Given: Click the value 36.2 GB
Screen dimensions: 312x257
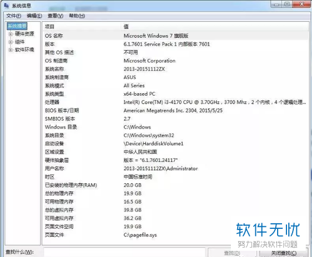Looking at the screenshot, I should [132, 218].
